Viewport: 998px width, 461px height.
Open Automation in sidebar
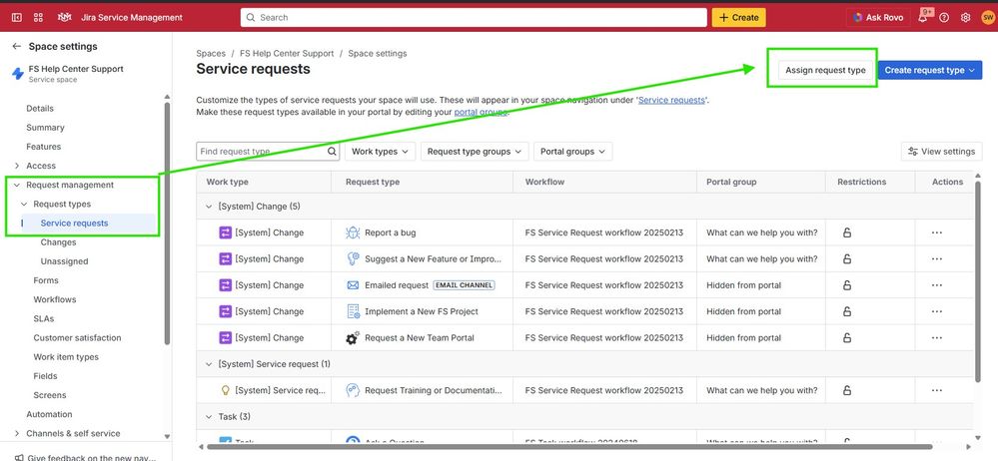(x=49, y=414)
